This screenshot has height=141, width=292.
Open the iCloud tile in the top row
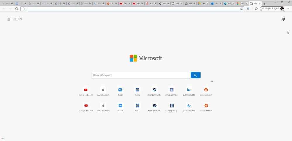pos(103,91)
